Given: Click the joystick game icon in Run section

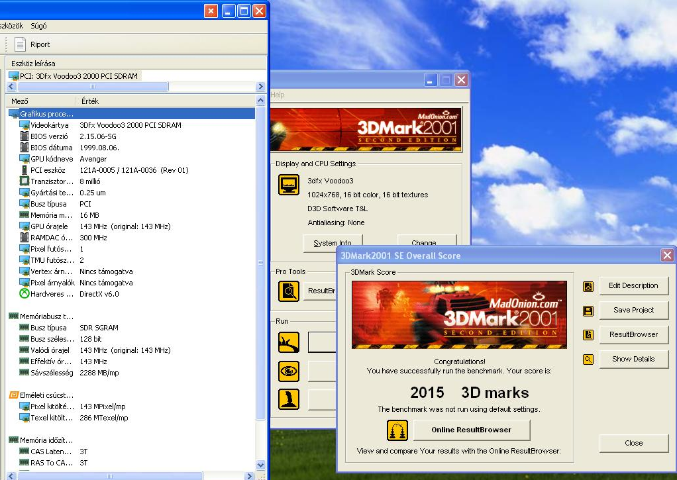Looking at the screenshot, I should click(x=289, y=399).
